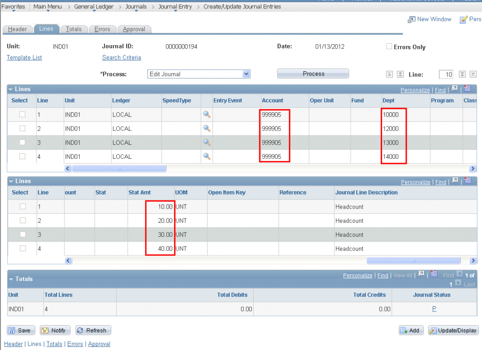Collapse the first Lines section
Image resolution: width=482 pixels, height=350 pixels.
11,89
